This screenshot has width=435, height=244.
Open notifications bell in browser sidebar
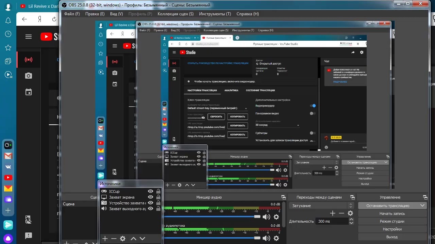pyautogui.click(x=8, y=21)
